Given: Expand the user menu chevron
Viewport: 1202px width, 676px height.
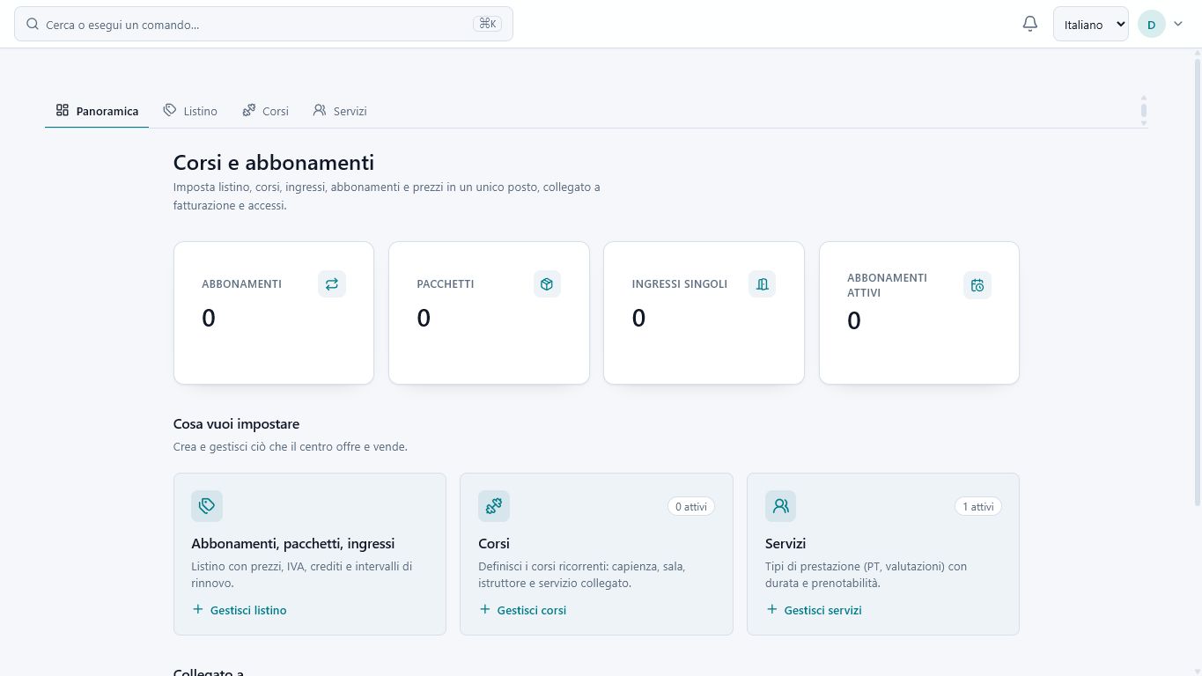Looking at the screenshot, I should tap(1178, 25).
